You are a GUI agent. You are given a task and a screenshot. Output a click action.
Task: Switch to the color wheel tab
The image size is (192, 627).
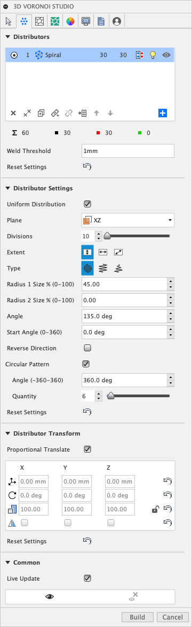click(70, 21)
